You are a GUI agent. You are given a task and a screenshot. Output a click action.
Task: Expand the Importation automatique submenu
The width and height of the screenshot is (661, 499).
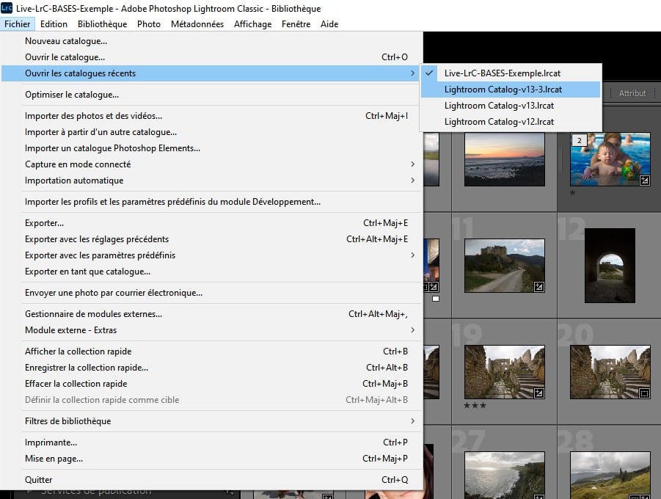pyautogui.click(x=212, y=181)
